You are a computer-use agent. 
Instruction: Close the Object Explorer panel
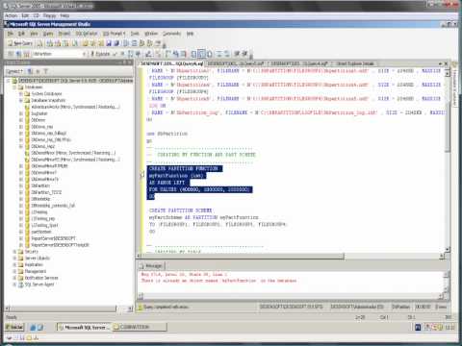click(130, 62)
